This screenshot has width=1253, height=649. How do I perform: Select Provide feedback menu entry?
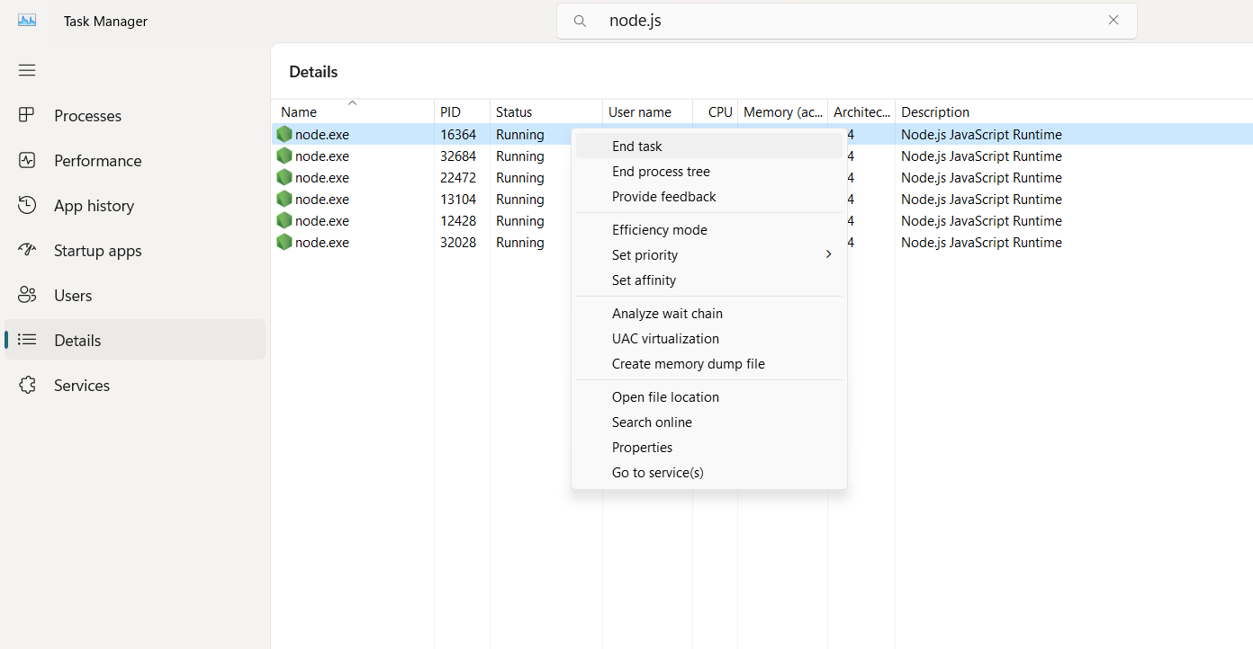709,196
